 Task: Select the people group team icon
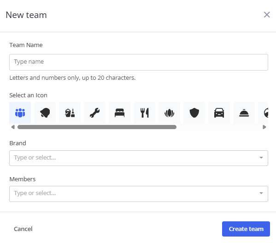pos(20,113)
